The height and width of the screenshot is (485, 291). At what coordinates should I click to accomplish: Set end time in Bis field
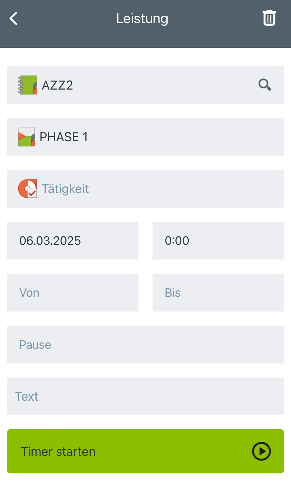coord(218,293)
